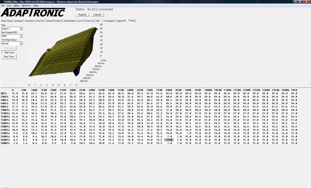The width and height of the screenshot is (311, 188).
Task: Click the 300kPa row header
Action: 5,143
